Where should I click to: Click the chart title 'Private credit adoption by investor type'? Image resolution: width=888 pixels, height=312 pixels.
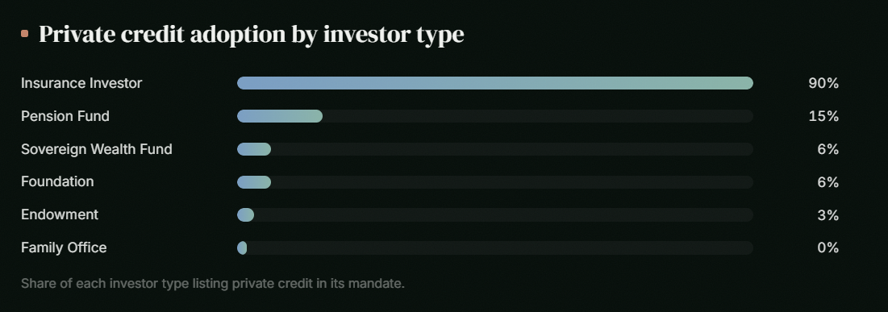(252, 35)
